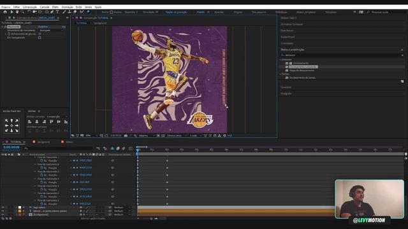Open the Arquivo menu
408x229 pixels.
click(x=6, y=7)
